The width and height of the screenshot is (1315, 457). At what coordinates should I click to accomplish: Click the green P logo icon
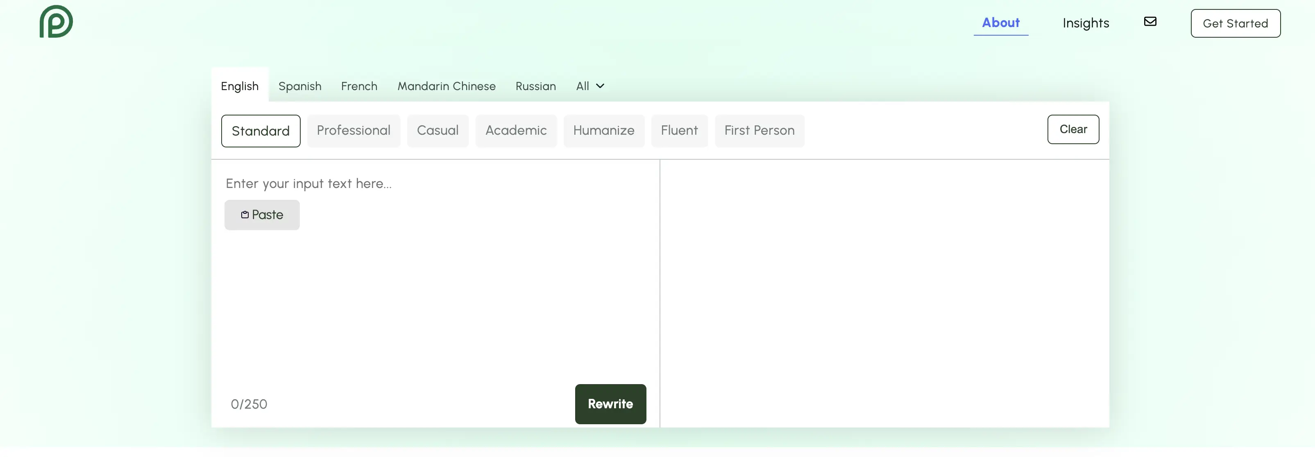pyautogui.click(x=56, y=21)
